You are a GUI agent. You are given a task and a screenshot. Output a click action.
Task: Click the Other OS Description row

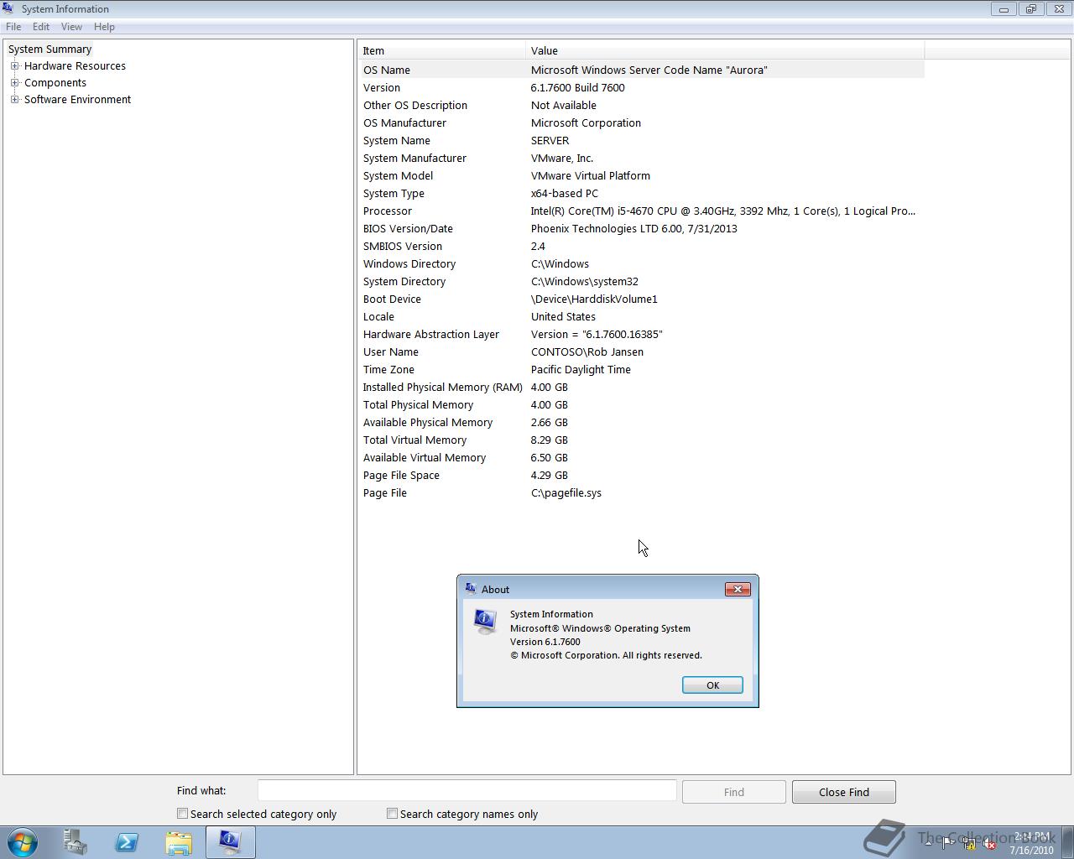pyautogui.click(x=642, y=105)
